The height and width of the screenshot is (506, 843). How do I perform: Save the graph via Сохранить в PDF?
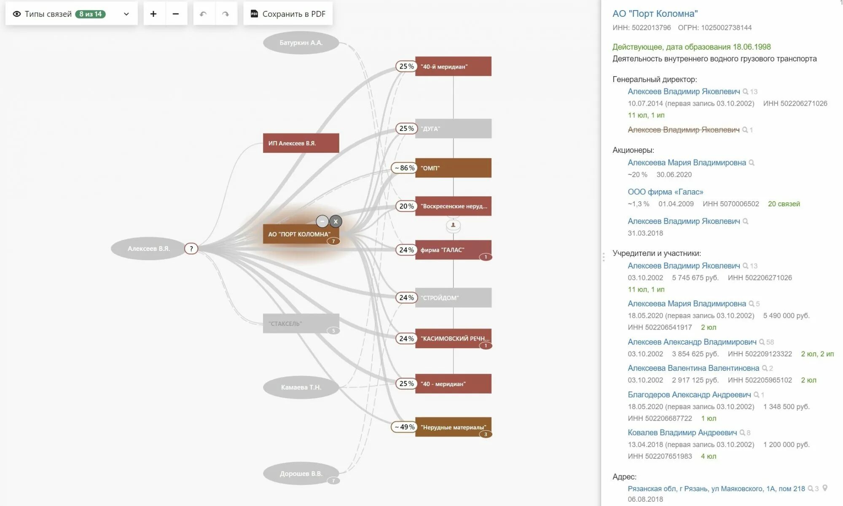[288, 14]
